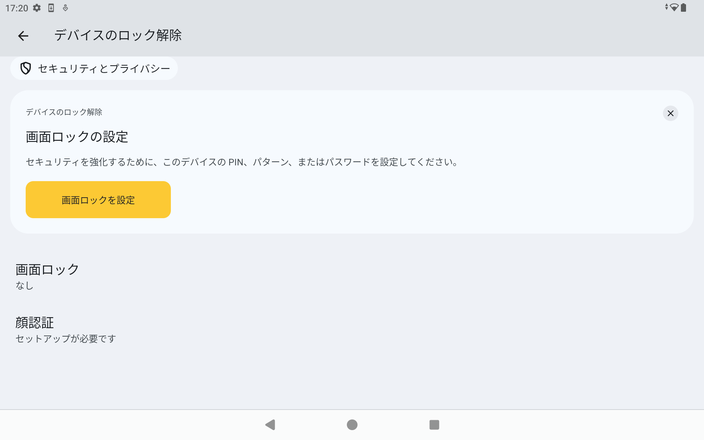
Task: Tap the Wi-Fi signal icon
Action: (674, 7)
